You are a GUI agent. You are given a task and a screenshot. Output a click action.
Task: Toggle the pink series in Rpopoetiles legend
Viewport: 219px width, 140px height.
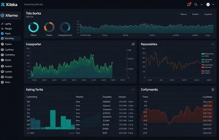click(203, 67)
